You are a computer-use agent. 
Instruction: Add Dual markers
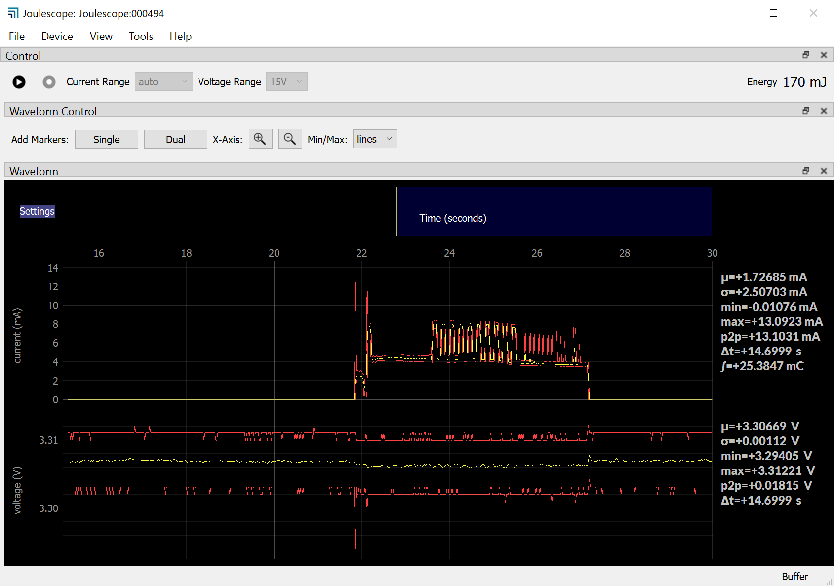tap(175, 139)
